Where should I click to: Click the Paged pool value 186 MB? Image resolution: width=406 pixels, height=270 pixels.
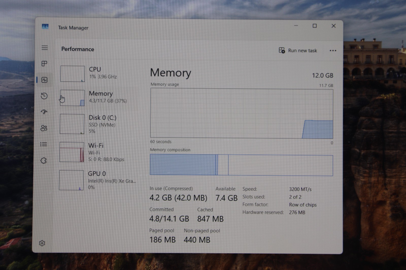(x=162, y=240)
